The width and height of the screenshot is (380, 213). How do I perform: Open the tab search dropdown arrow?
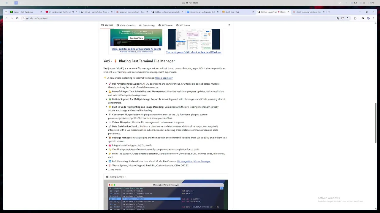(6, 12)
